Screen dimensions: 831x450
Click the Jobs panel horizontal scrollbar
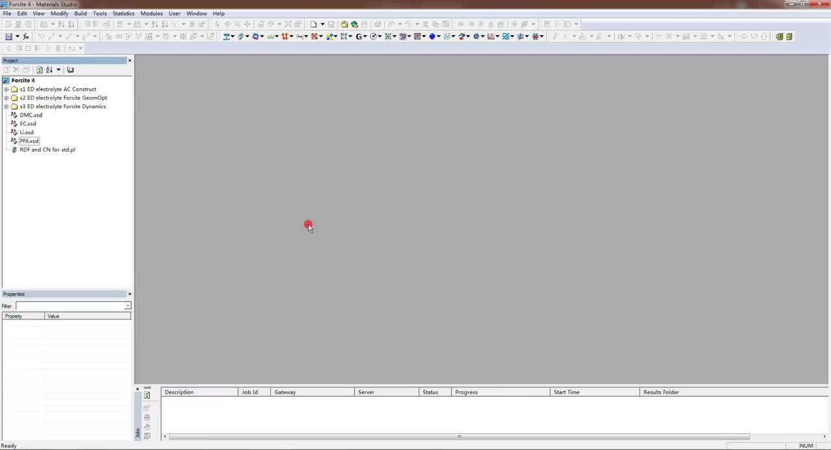coord(459,436)
